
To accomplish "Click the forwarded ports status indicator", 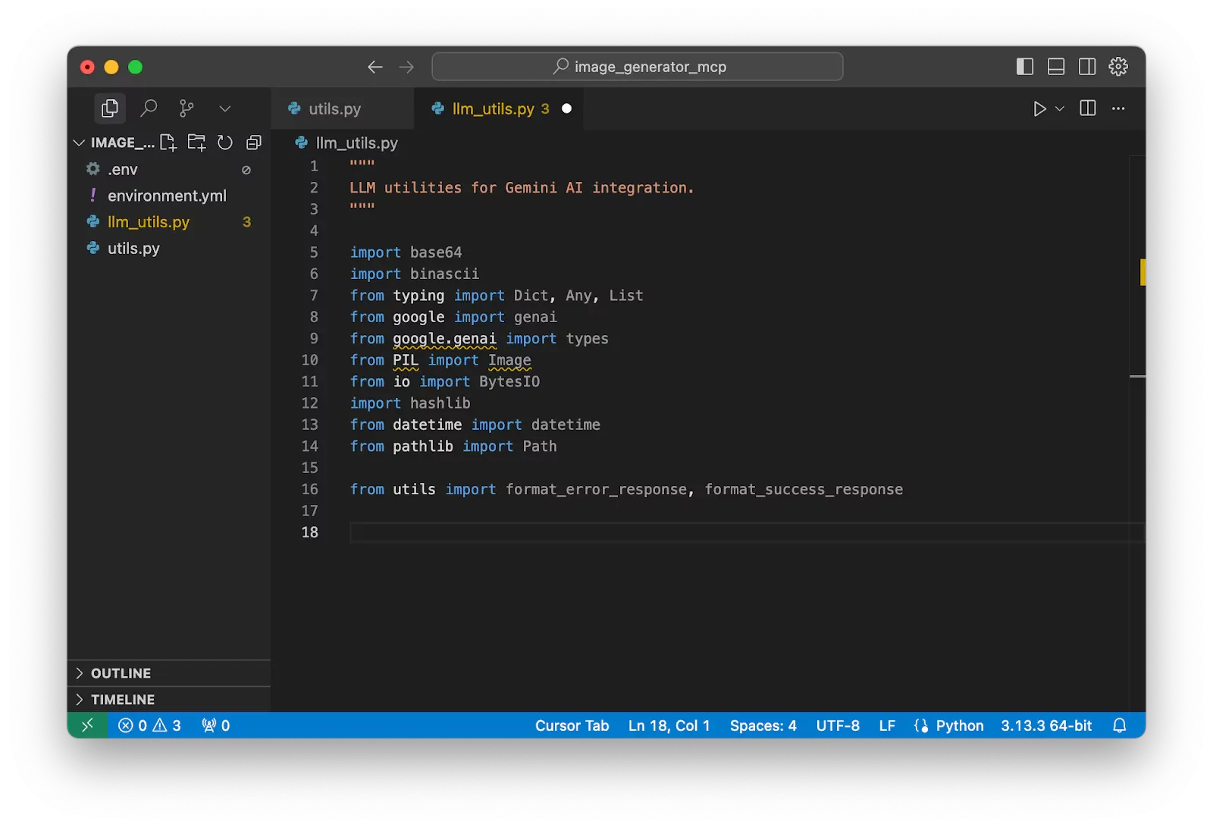I will 216,725.
